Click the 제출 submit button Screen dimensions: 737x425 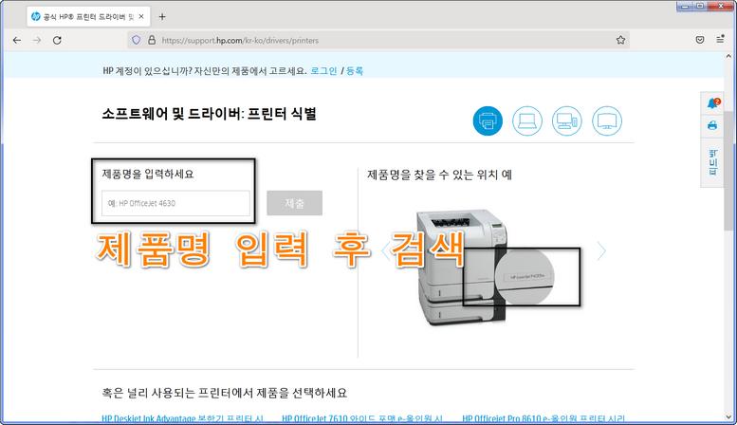294,203
